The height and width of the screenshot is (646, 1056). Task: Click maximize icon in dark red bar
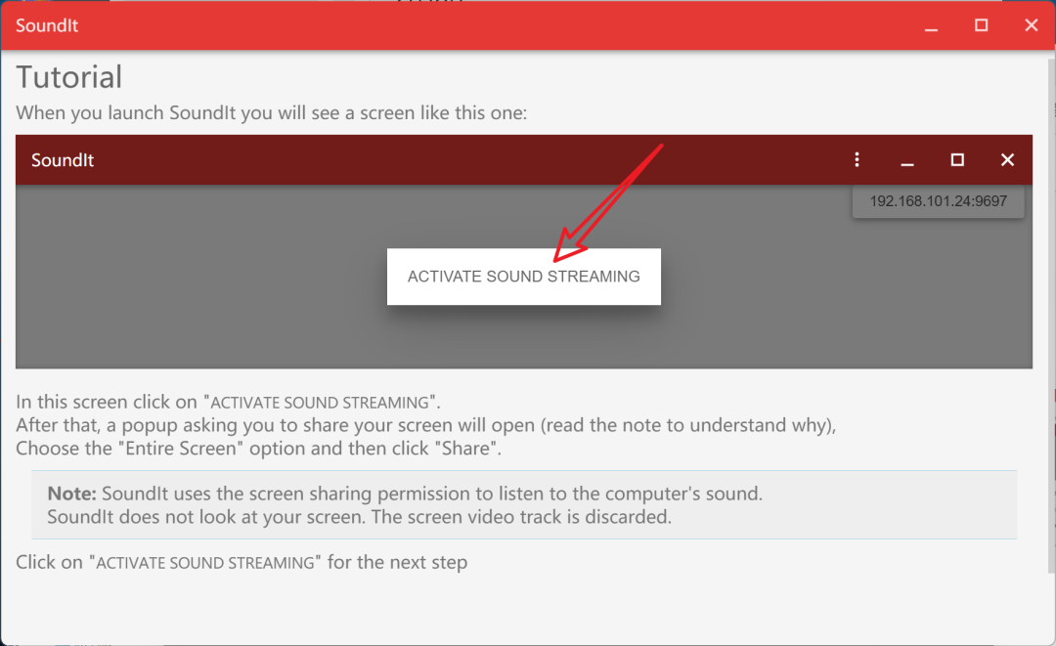click(x=957, y=160)
